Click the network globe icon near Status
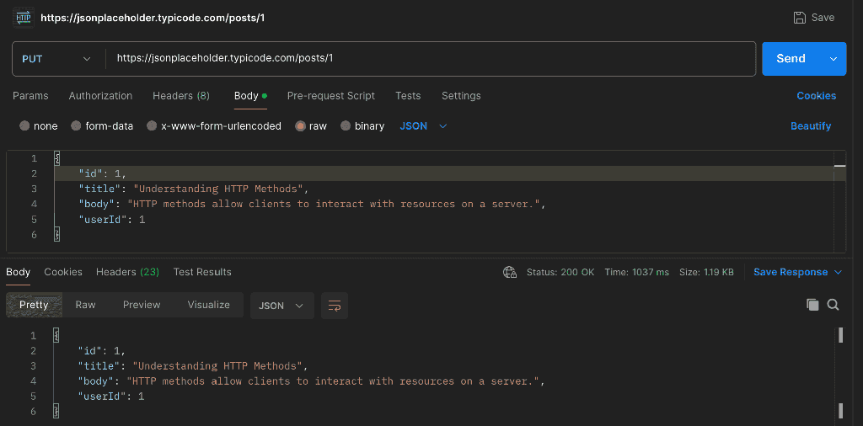The image size is (863, 426). (510, 272)
